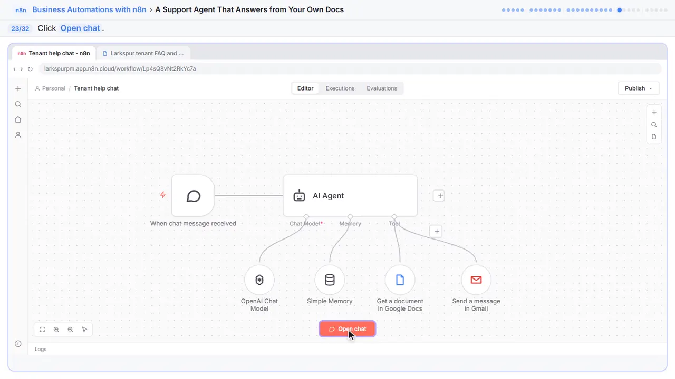Go to home in left sidebar
675x379 pixels.
pos(18,119)
